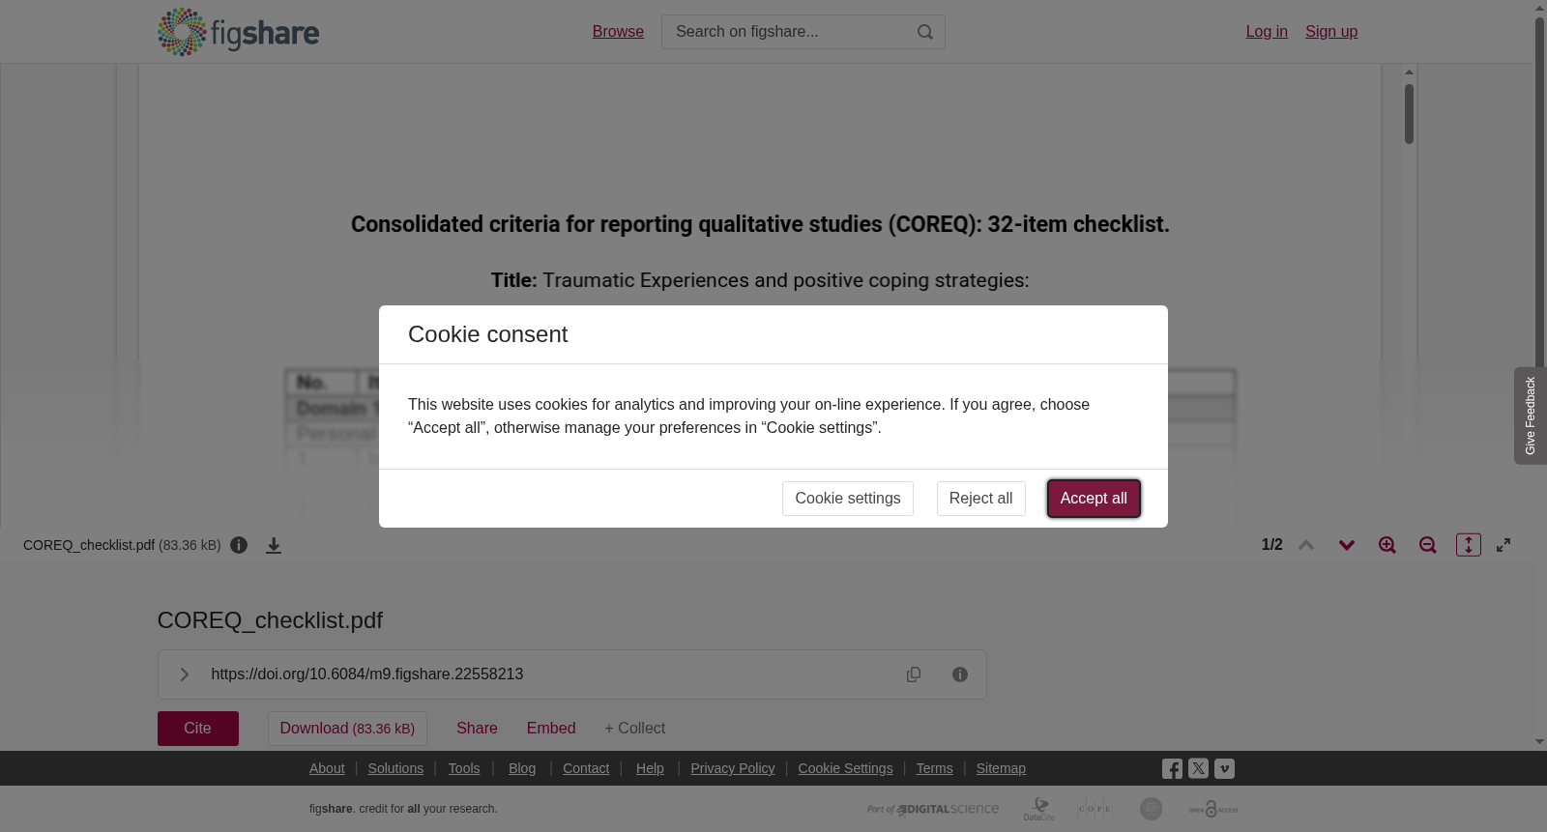Zoom out of the PDF
This screenshot has height=832, width=1547.
pos(1428,545)
